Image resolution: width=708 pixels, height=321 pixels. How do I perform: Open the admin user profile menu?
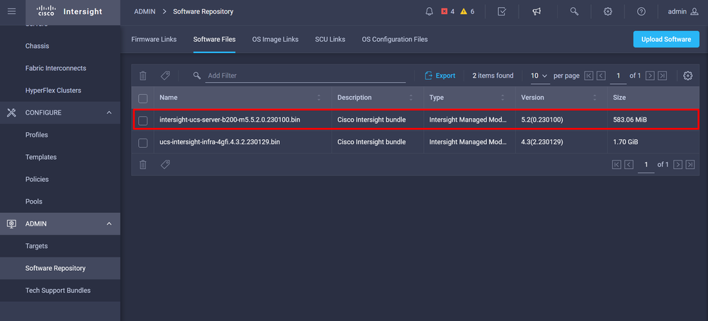pyautogui.click(x=683, y=12)
